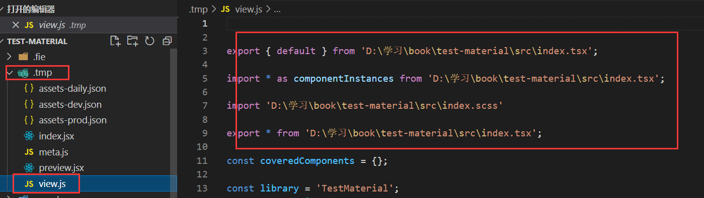Click the React icon beside index.jsx

(x=29, y=136)
